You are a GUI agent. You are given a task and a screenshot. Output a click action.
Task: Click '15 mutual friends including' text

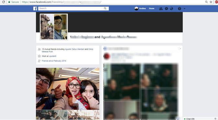point(53,49)
